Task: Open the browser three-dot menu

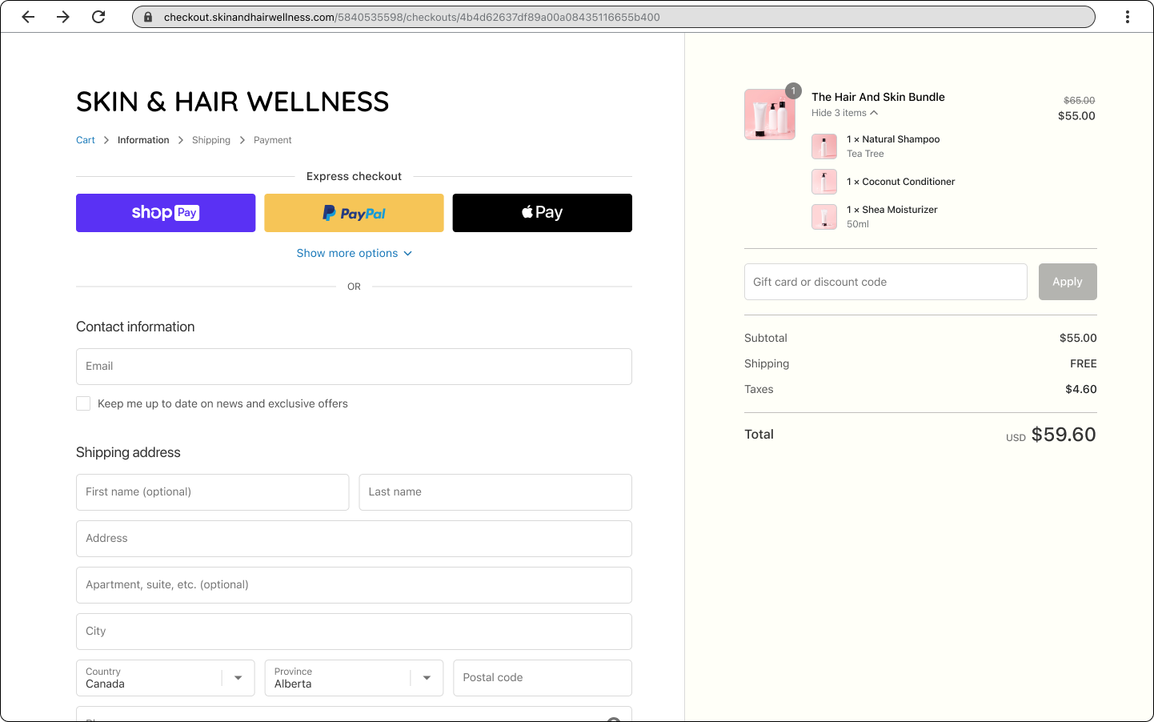Action: (1128, 17)
